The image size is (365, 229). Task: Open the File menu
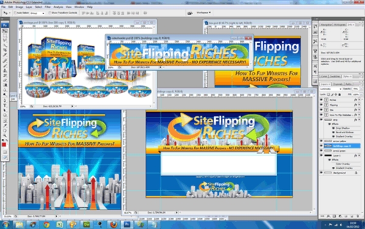click(3, 7)
